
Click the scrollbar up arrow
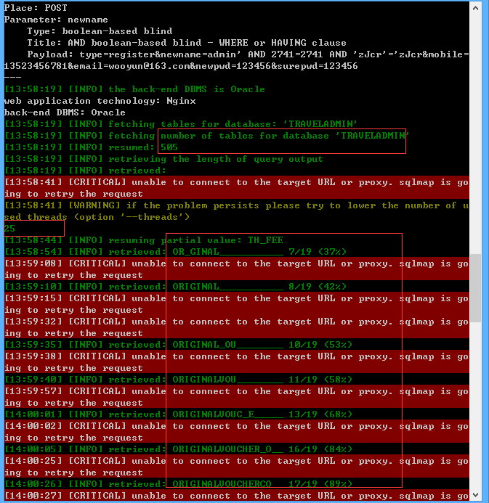pos(475,8)
